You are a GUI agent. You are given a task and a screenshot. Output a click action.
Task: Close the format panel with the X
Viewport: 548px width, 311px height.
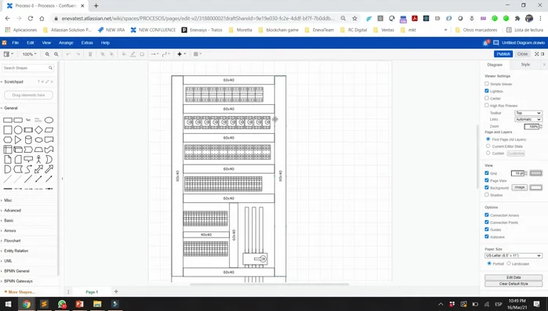544,64
